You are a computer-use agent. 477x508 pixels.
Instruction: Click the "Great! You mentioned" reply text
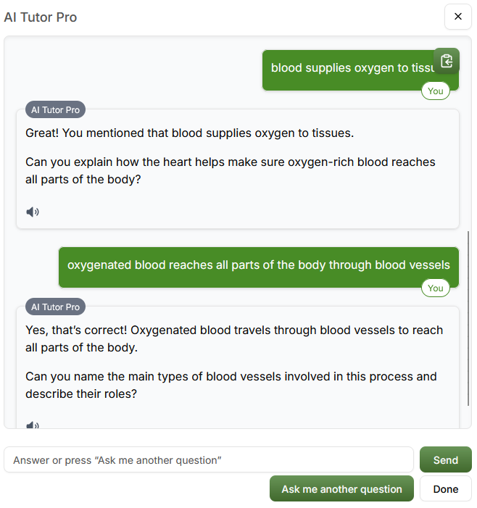189,133
